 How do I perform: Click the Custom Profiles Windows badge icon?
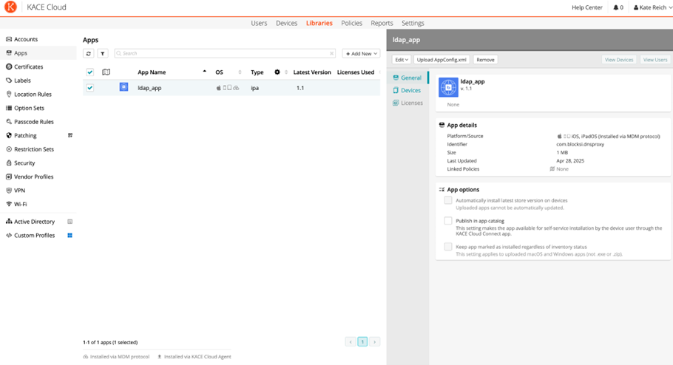[x=70, y=236]
